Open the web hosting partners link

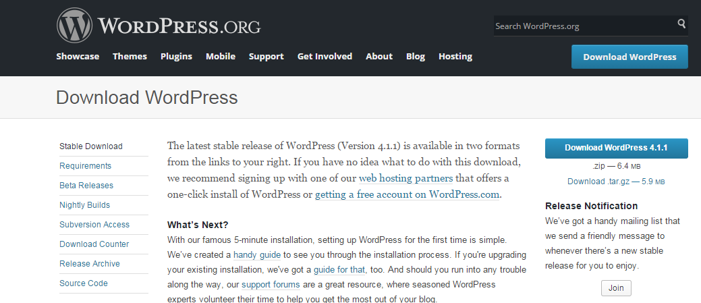(x=405, y=179)
